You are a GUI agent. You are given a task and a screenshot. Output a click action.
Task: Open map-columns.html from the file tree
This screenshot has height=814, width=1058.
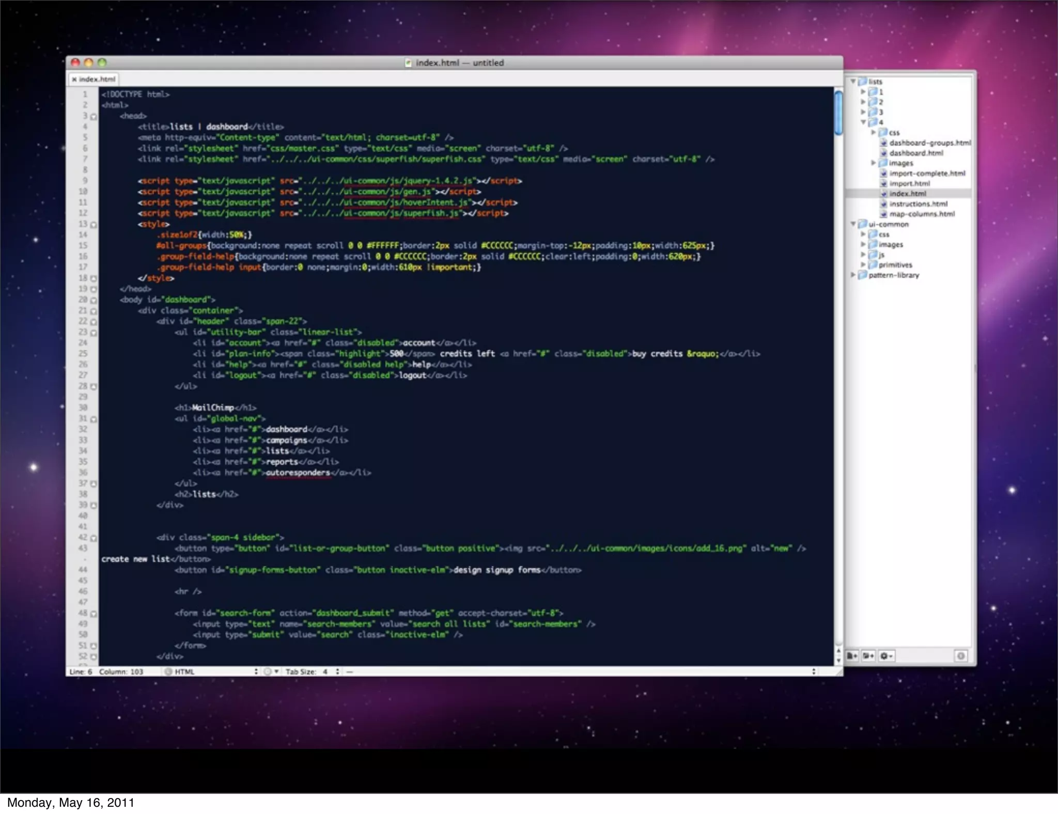pyautogui.click(x=922, y=214)
